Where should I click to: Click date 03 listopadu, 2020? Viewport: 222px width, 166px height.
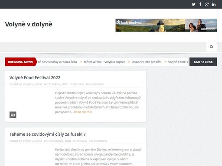[x=59, y=141]
